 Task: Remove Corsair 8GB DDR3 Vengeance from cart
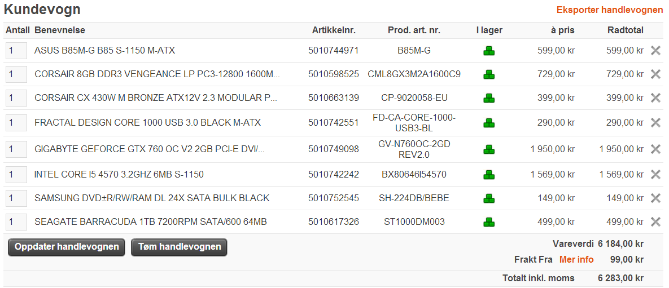(x=655, y=74)
